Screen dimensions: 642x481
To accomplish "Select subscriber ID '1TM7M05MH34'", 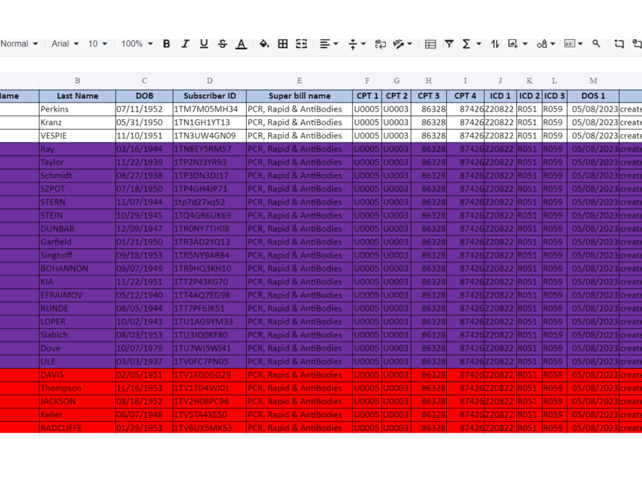I will (x=210, y=109).
